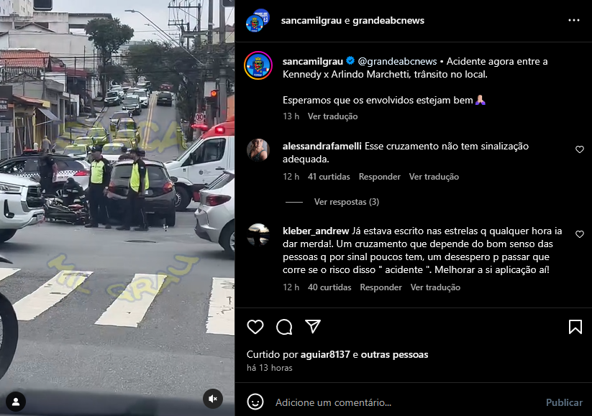The width and height of the screenshot is (592, 416).
Task: Unmute the video with speaker icon
Action: pos(213,399)
